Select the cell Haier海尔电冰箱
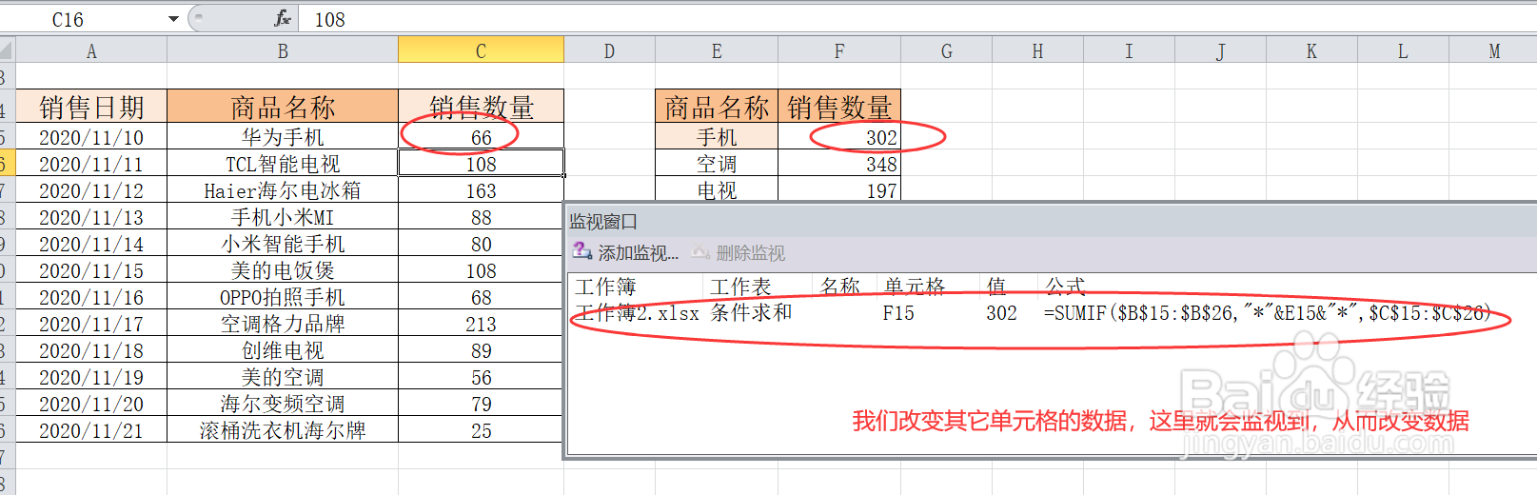The height and width of the screenshot is (495, 1537). (x=283, y=190)
